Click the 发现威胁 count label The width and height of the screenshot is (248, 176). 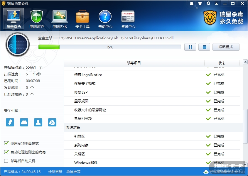[x=13, y=88]
